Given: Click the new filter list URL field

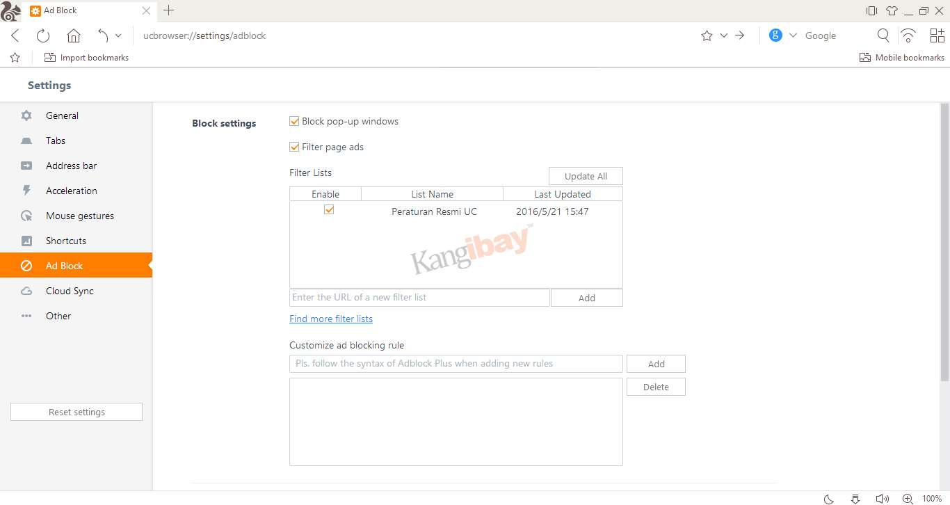Looking at the screenshot, I should 417,297.
